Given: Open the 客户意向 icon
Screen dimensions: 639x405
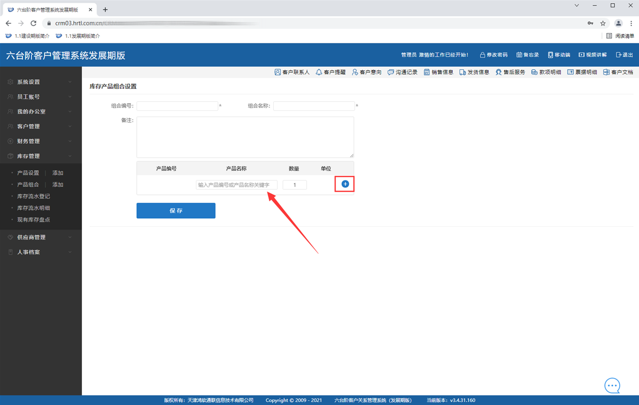Looking at the screenshot, I should [355, 72].
